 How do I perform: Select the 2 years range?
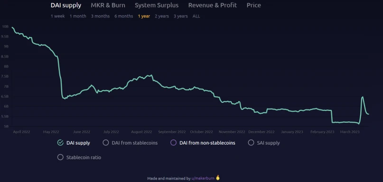(x=162, y=16)
